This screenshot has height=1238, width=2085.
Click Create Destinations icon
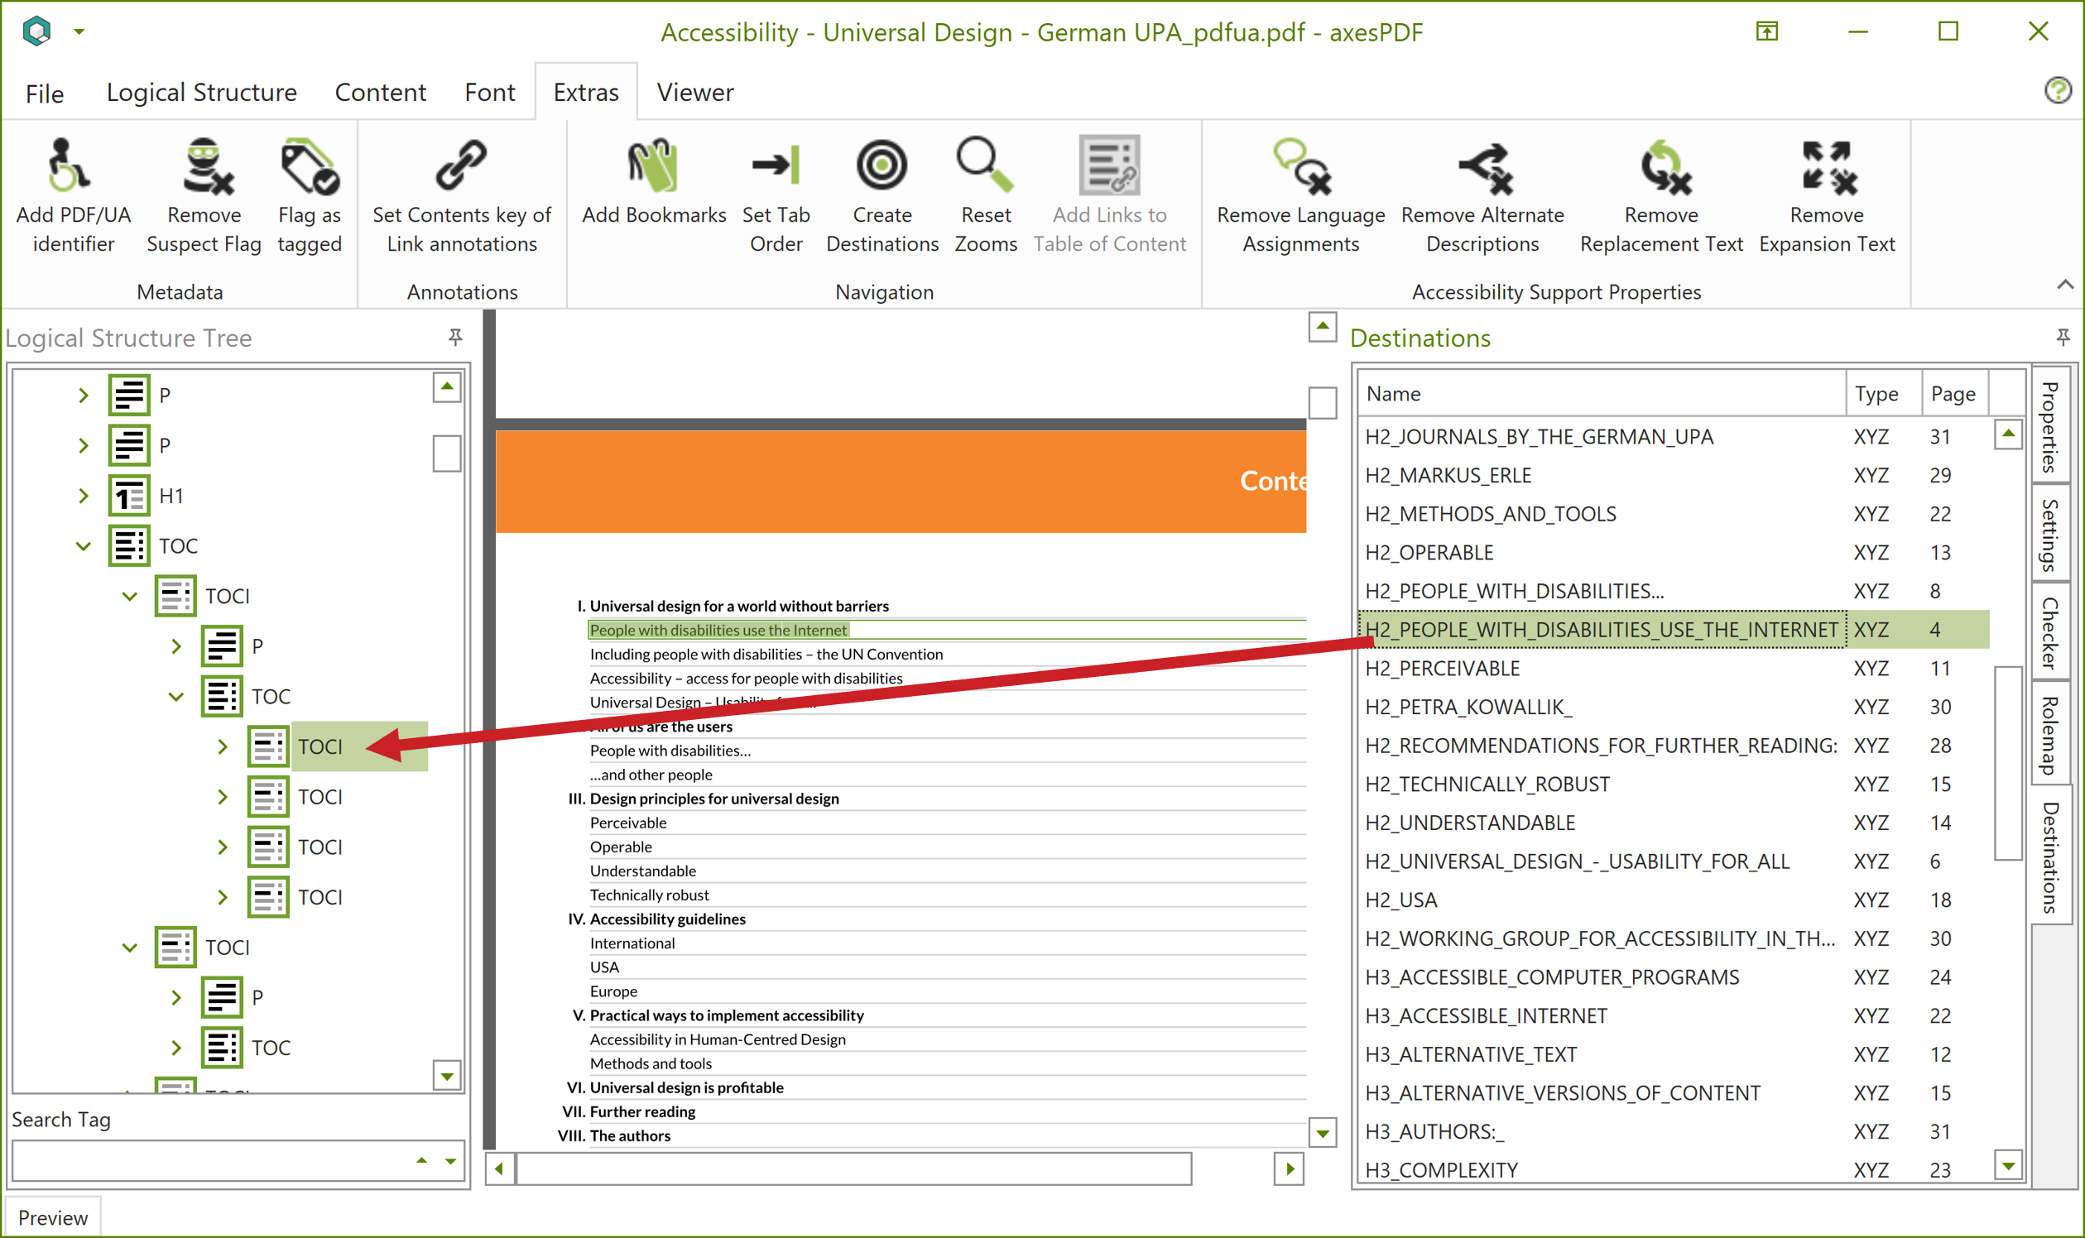[882, 166]
